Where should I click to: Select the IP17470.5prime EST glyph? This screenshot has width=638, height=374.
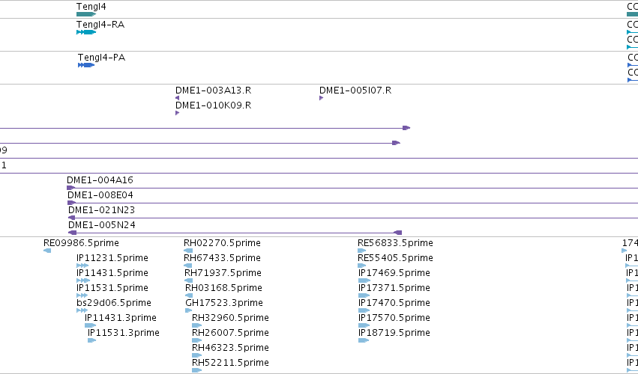tap(364, 310)
